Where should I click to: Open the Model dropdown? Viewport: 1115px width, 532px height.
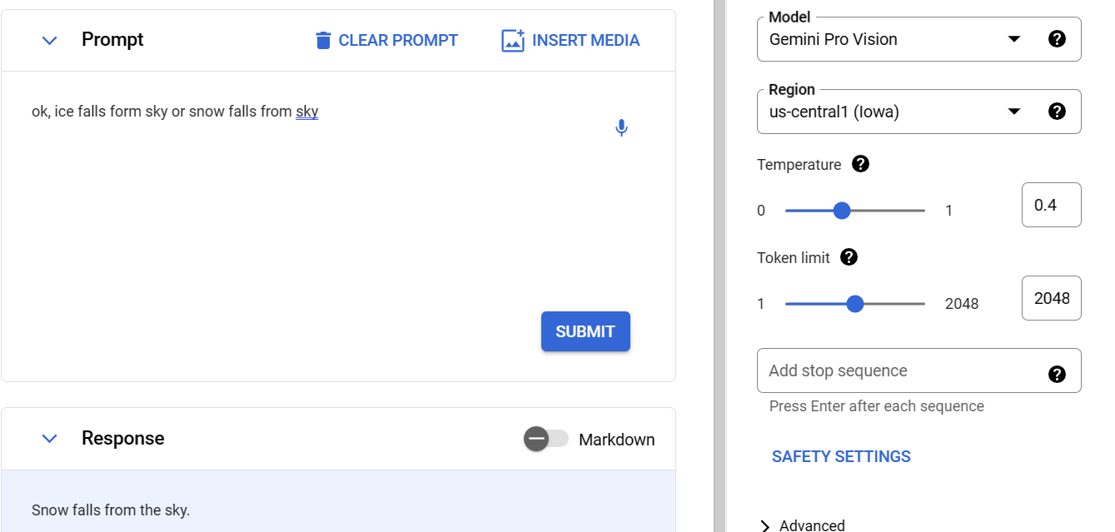coord(1013,39)
